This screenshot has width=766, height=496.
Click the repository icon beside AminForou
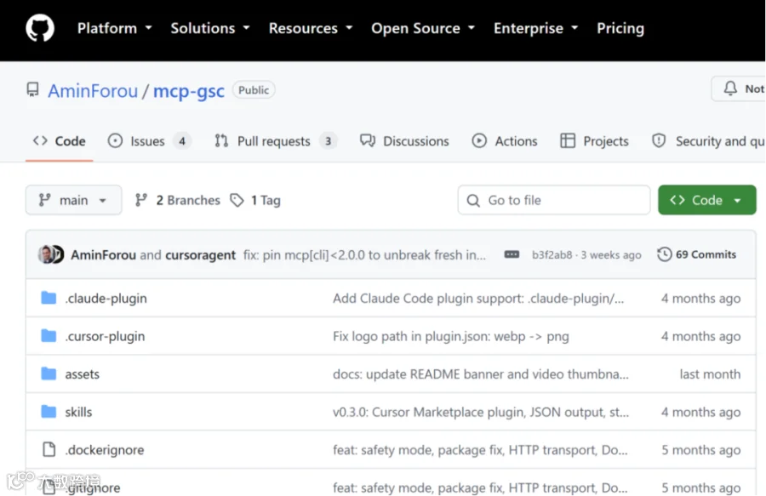(32, 90)
